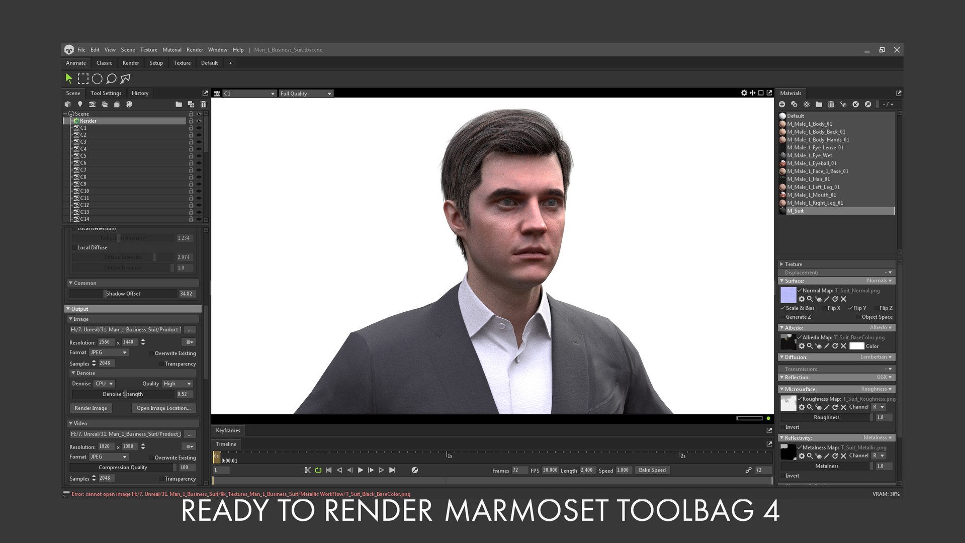Screen dimensions: 965x543
Task: Toggle the Flip Y checkbox
Action: click(x=850, y=308)
